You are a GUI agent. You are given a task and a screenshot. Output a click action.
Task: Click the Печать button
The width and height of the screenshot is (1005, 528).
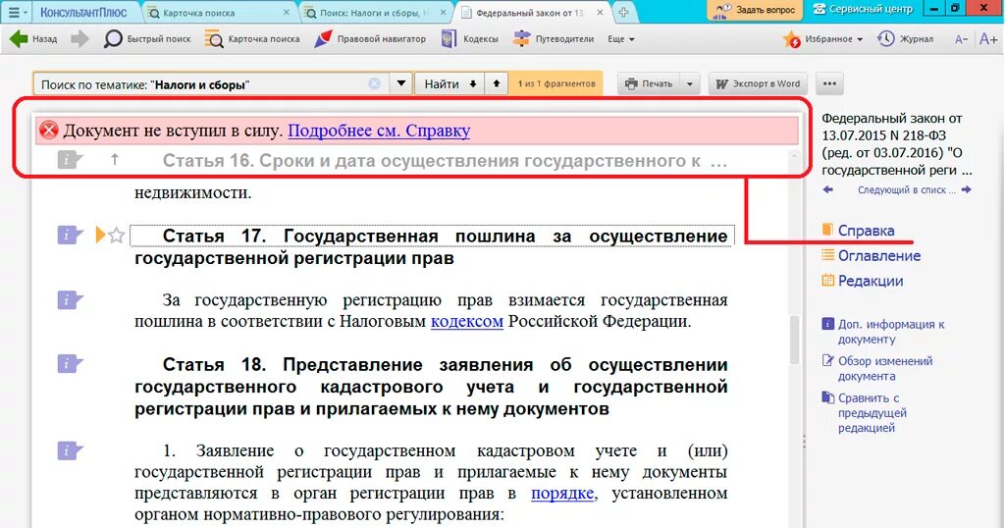(649, 84)
